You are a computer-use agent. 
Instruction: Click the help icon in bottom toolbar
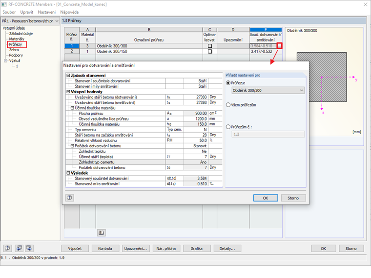[x=8, y=248]
